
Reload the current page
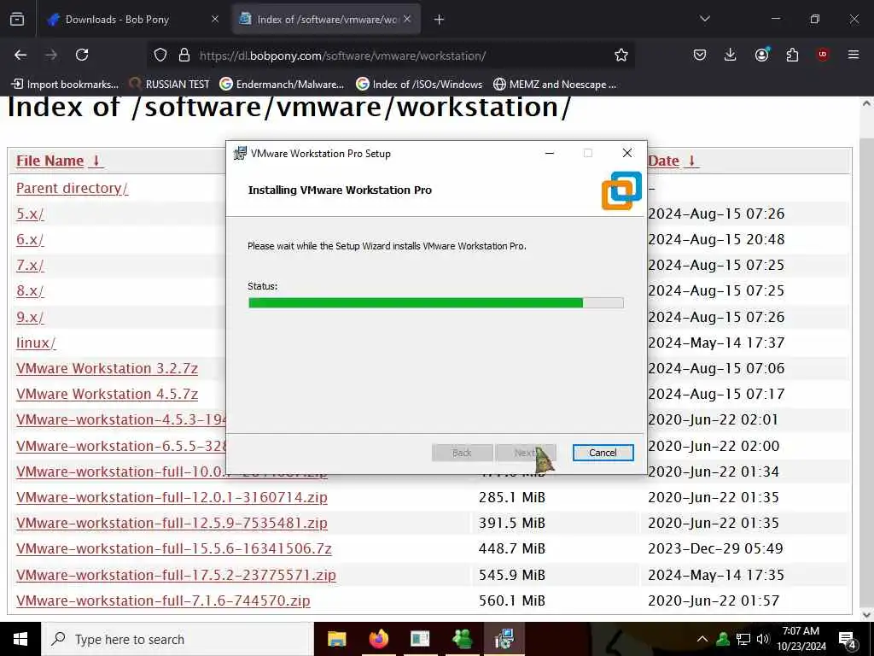coord(82,55)
